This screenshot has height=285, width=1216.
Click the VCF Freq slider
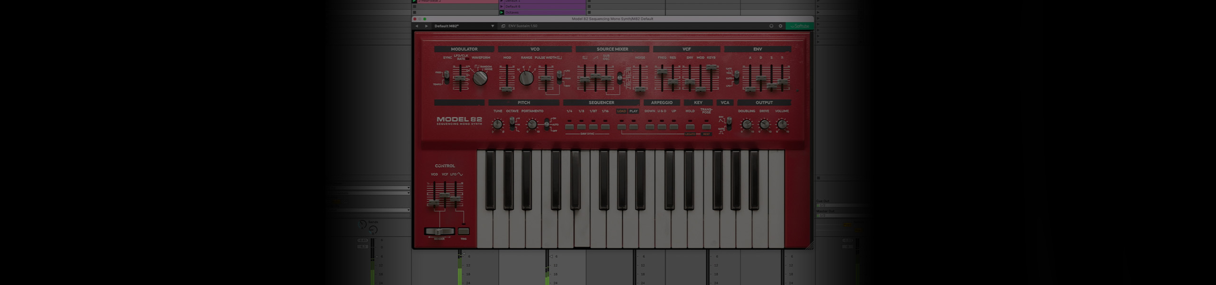661,74
